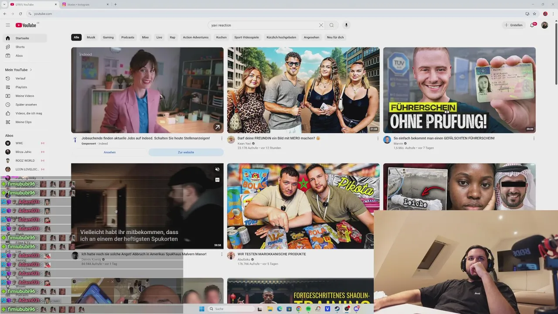The width and height of the screenshot is (558, 314).
Task: Open the Chrome three-dot menu
Action: 553,14
